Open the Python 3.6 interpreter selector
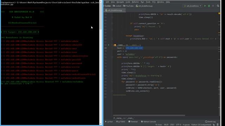225x126 pixels. click(x=201, y=125)
